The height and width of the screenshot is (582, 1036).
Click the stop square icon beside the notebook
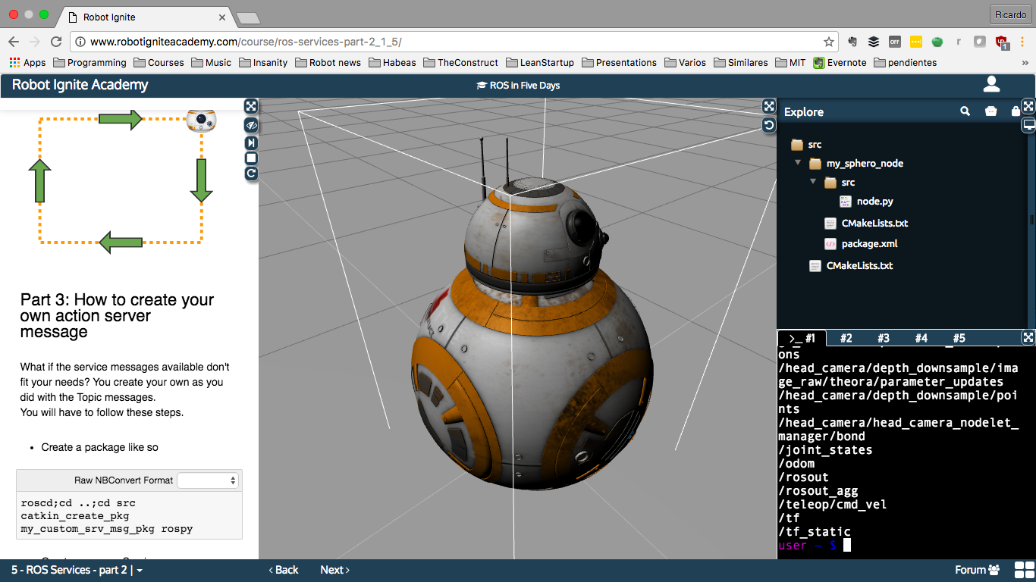[x=251, y=158]
